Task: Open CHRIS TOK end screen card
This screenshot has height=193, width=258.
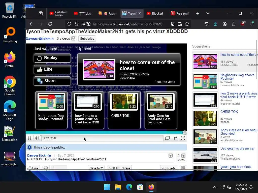Action: (x=124, y=110)
